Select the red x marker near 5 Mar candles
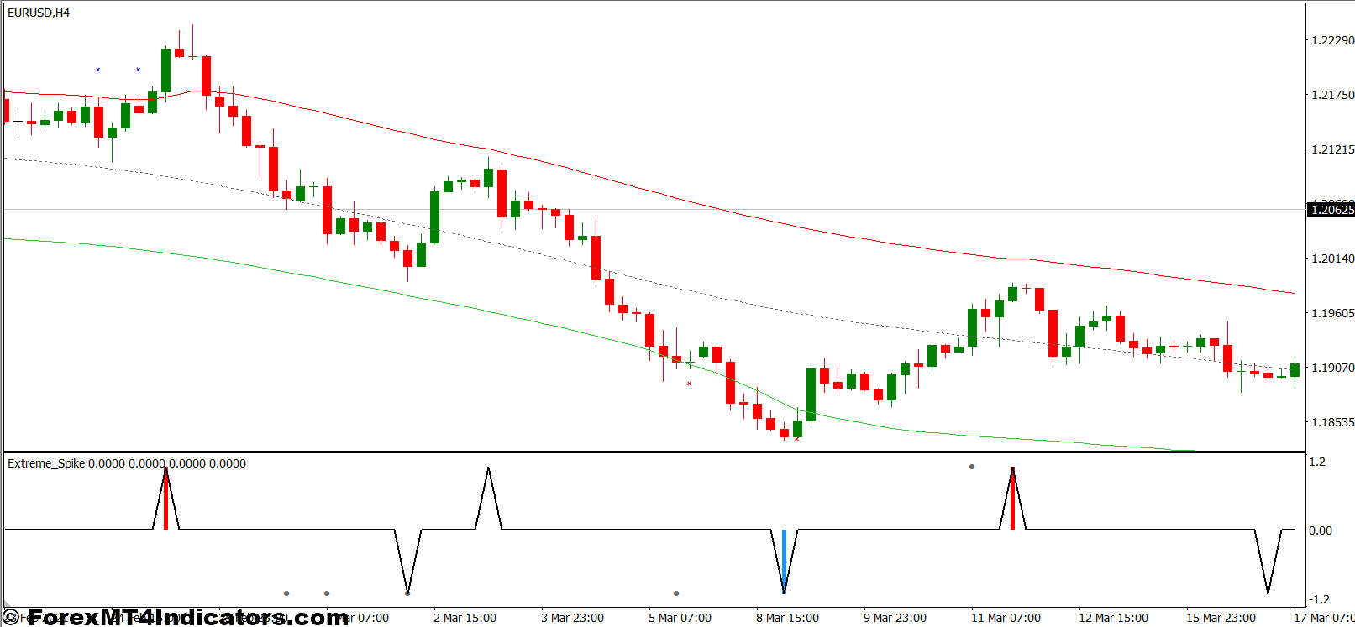 click(690, 384)
